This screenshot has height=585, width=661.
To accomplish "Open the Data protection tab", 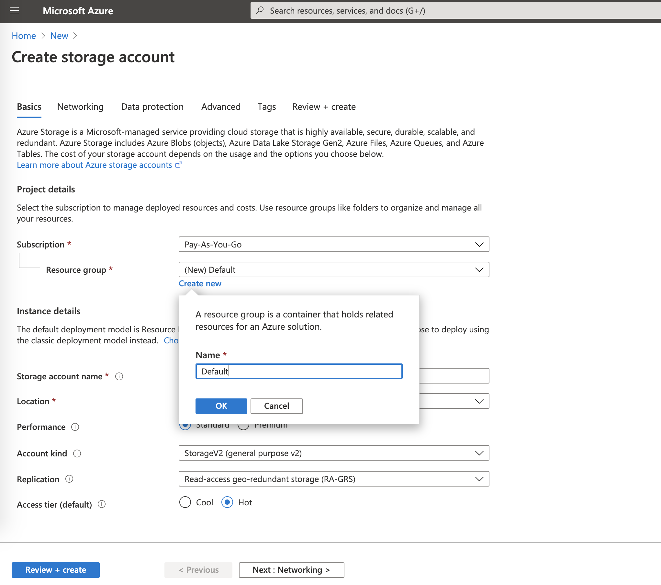I will point(152,107).
